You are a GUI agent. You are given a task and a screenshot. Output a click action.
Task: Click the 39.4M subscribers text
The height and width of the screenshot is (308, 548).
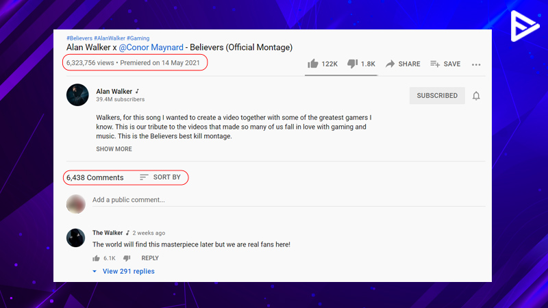click(x=121, y=99)
